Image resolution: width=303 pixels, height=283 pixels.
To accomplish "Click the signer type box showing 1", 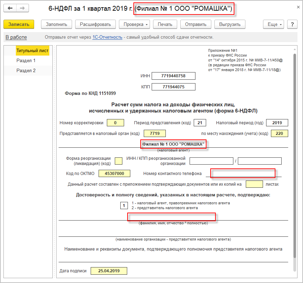I will [124, 206].
